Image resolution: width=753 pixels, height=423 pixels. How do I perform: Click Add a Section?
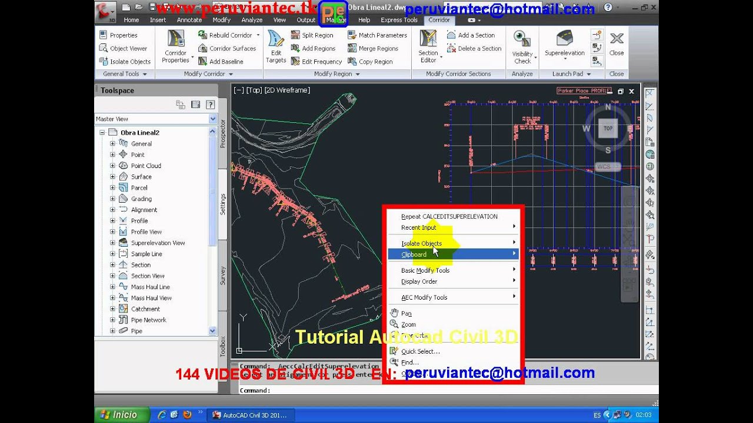pos(471,35)
